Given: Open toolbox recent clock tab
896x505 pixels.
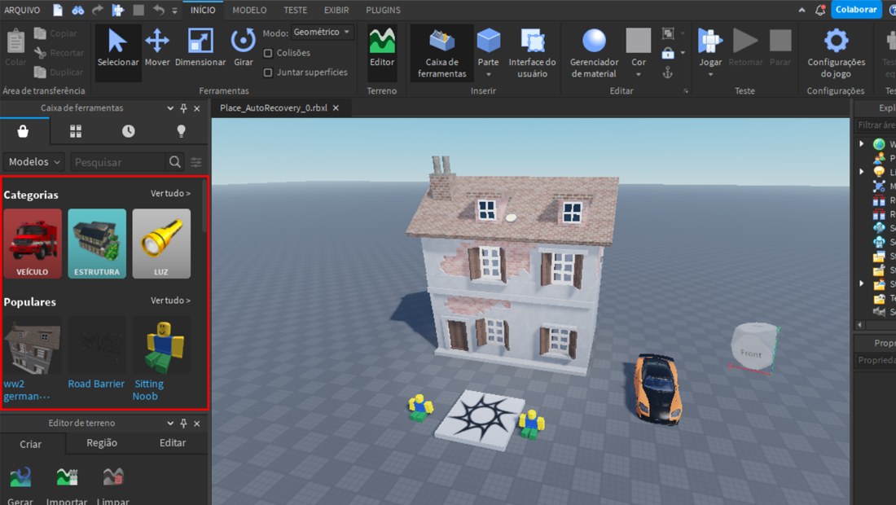Looking at the screenshot, I should point(129,131).
